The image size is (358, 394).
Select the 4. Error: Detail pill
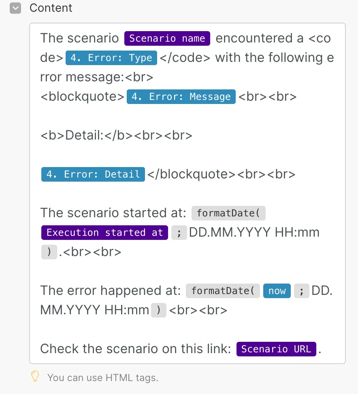pyautogui.click(x=93, y=174)
